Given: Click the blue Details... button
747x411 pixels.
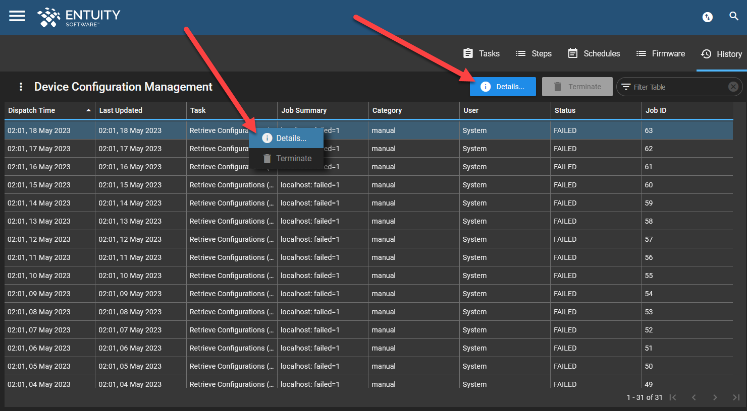Looking at the screenshot, I should point(502,86).
